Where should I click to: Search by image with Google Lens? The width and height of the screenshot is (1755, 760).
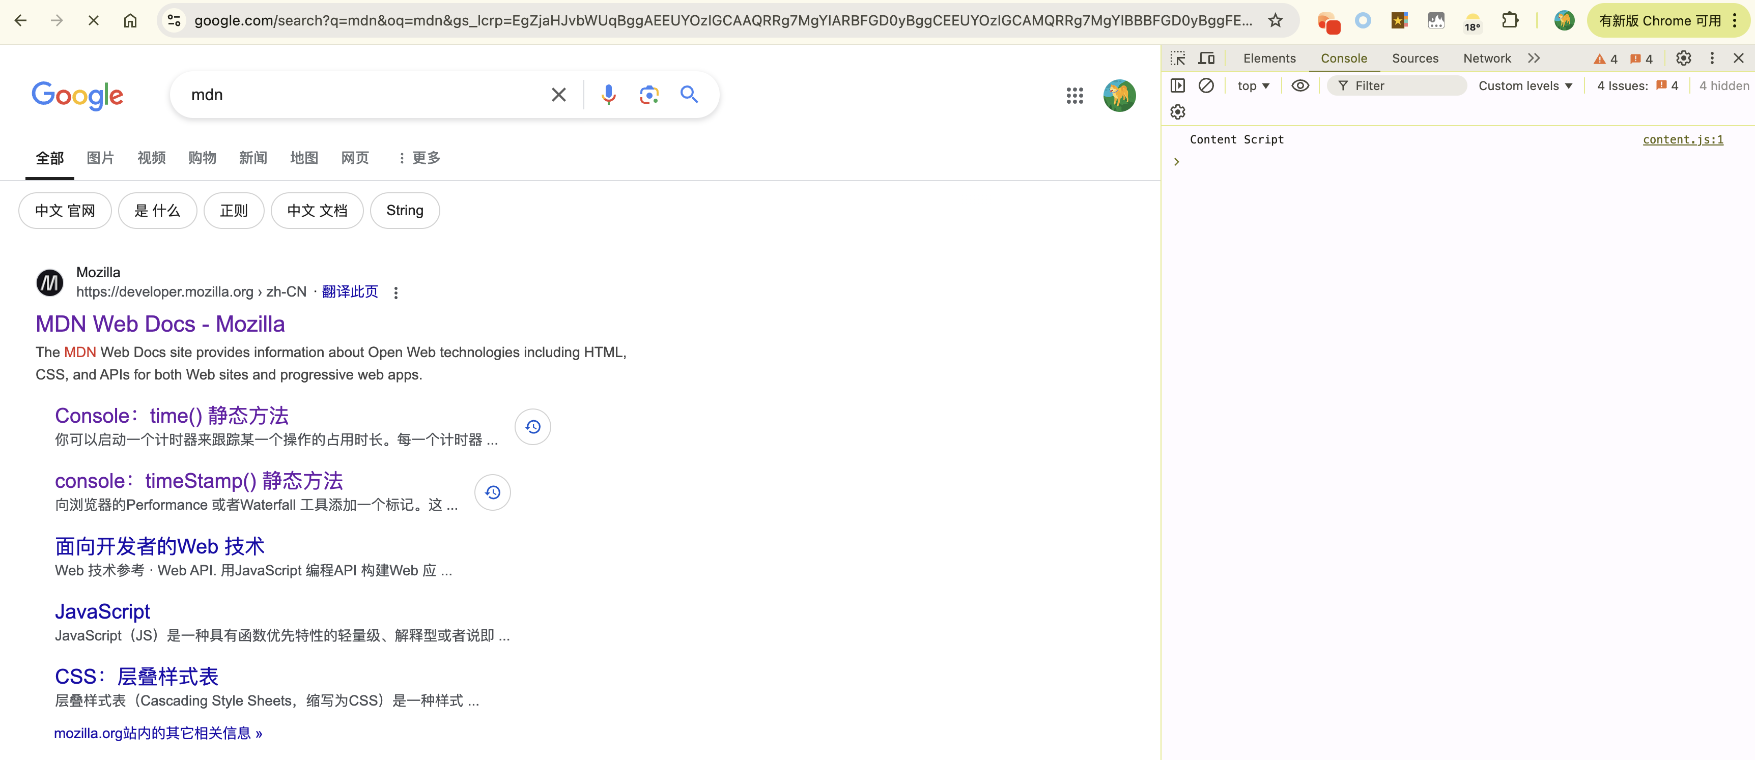(648, 95)
